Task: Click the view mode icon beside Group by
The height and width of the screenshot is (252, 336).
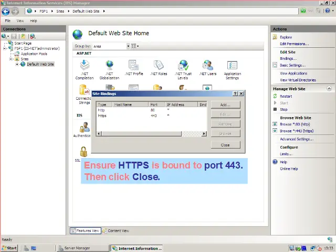Action: pos(133,46)
